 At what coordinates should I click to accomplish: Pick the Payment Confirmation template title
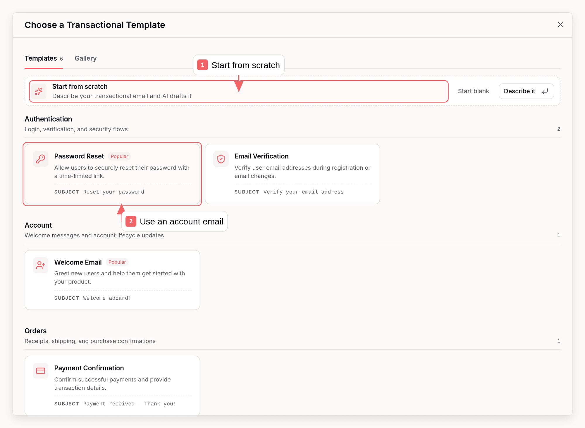[x=89, y=368]
